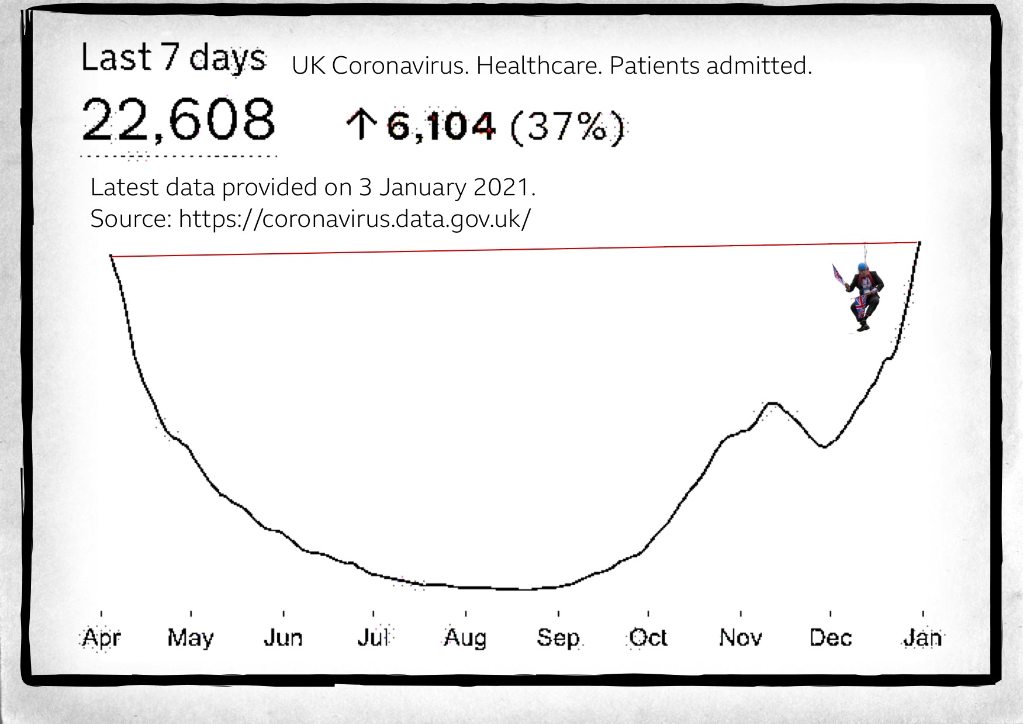Click the 6,104 increase value

point(441,126)
